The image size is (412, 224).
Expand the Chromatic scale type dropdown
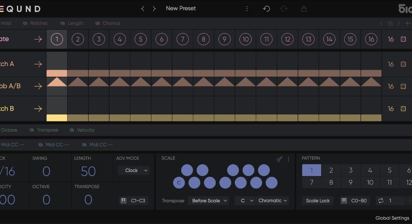click(273, 200)
